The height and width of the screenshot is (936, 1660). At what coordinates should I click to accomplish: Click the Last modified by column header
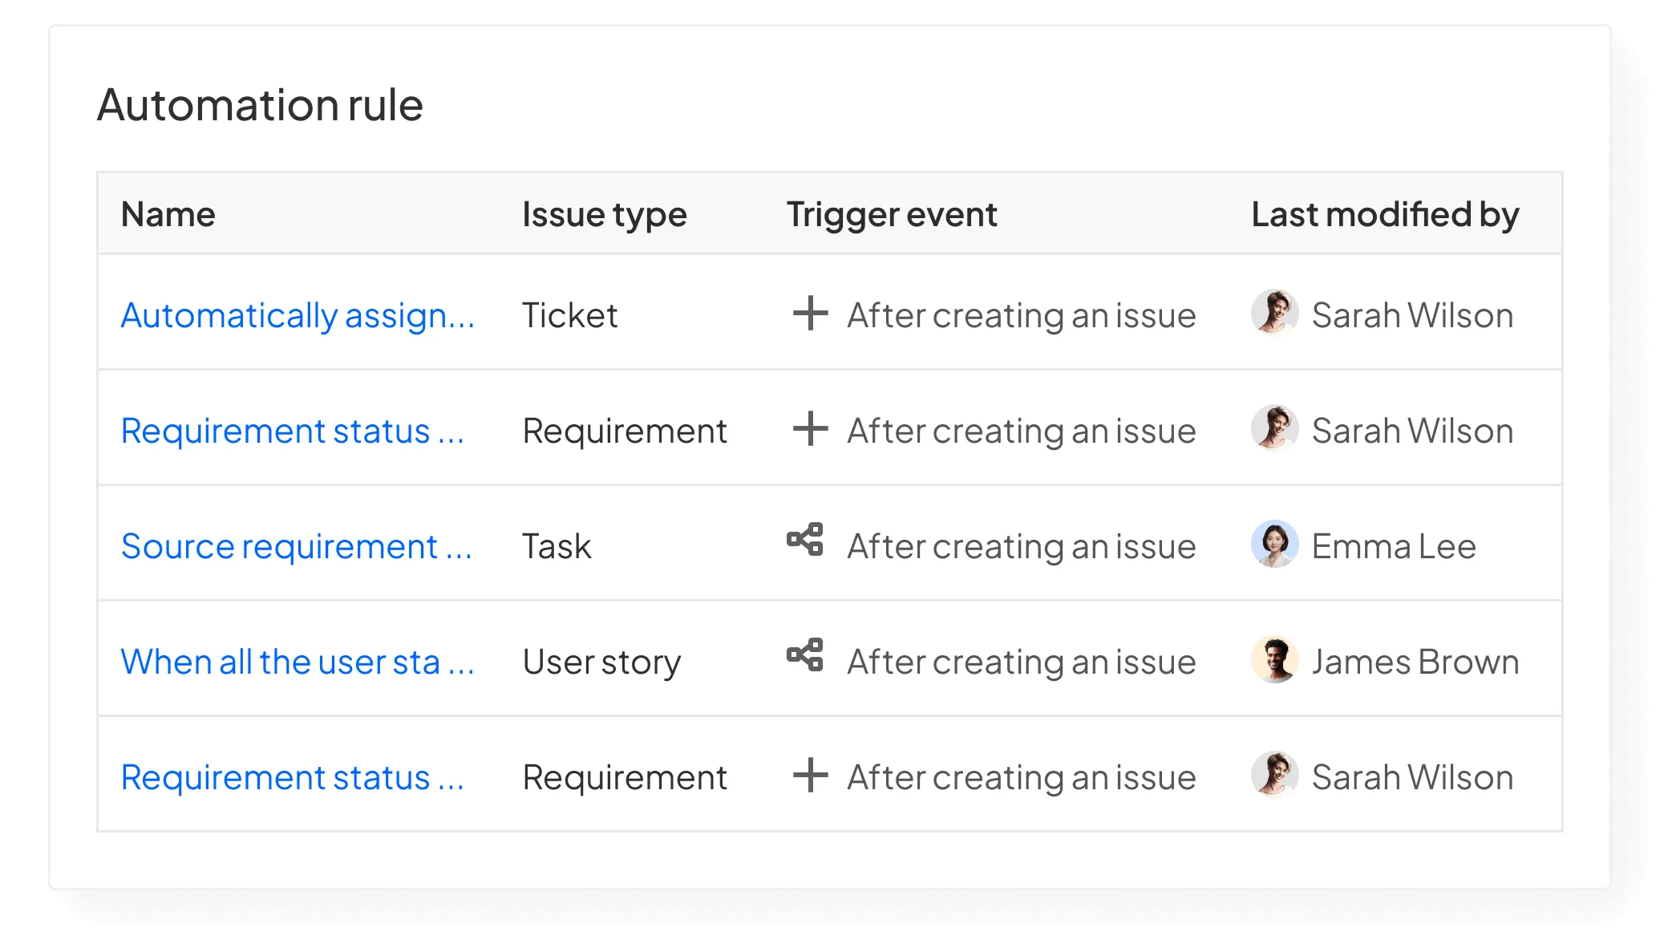(1385, 214)
